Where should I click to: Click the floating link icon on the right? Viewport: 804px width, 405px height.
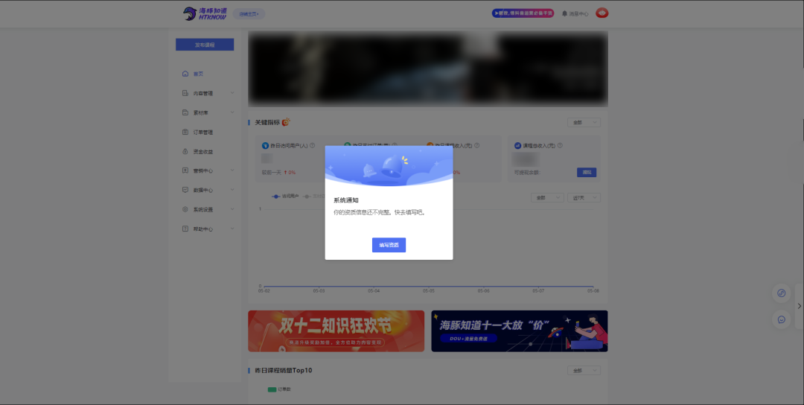[782, 293]
